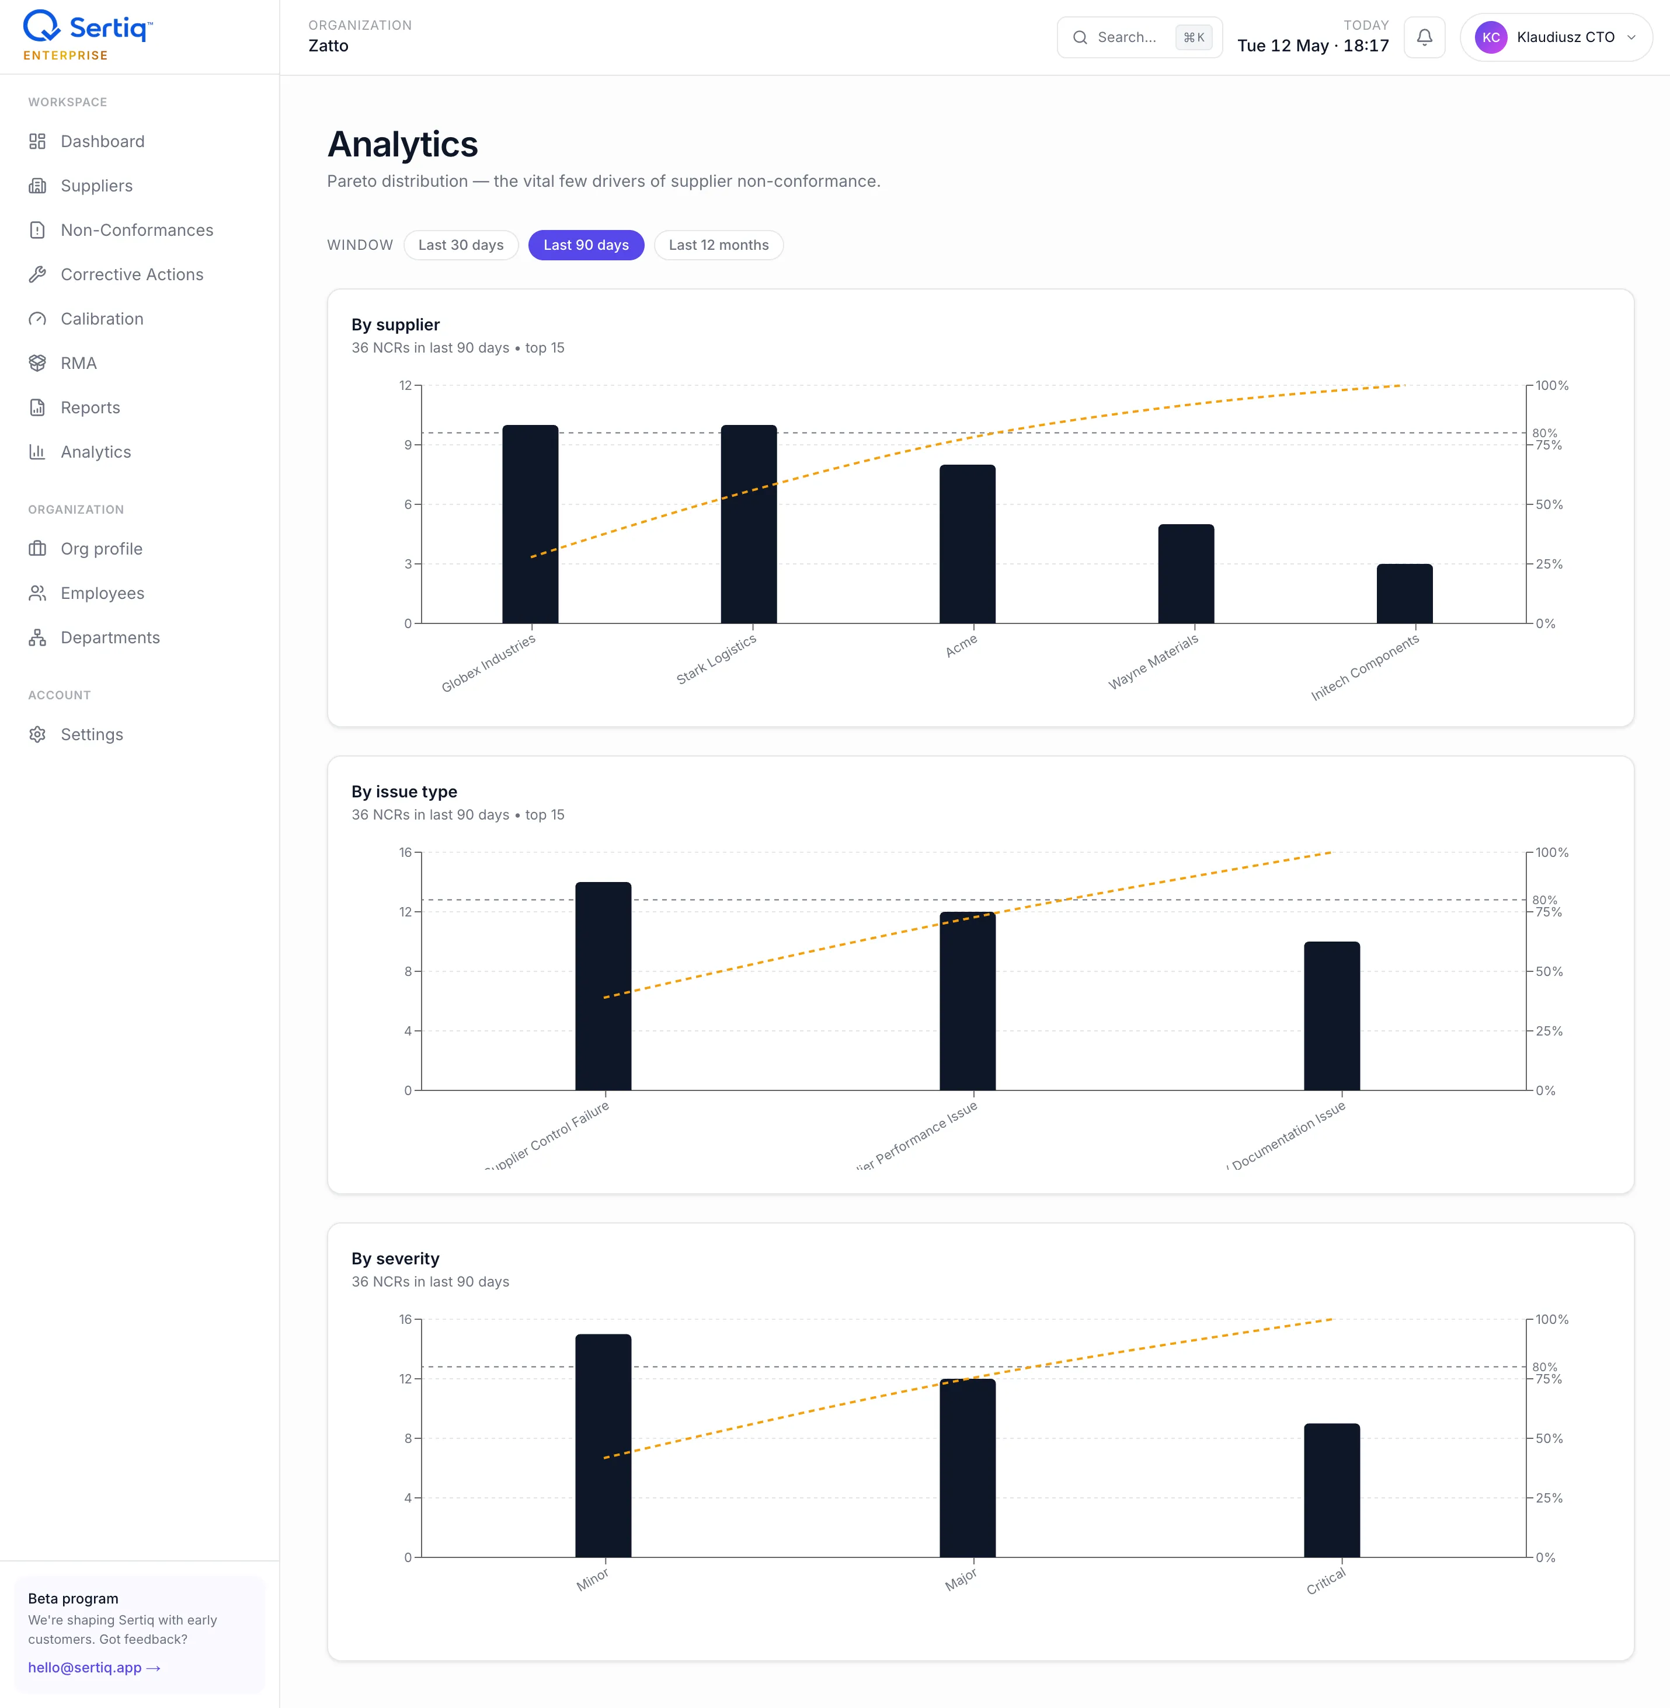The image size is (1670, 1708).
Task: Click the Settings gear icon
Action: (37, 735)
